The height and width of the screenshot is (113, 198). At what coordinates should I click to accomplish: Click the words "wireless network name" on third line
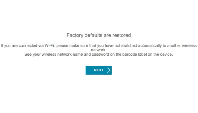tap(59, 54)
